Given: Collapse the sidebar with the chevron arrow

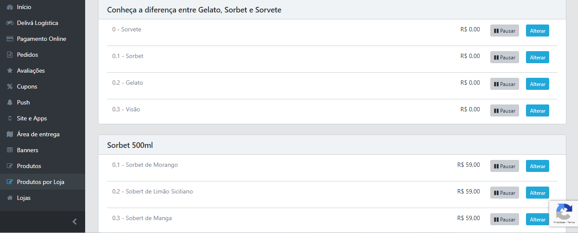Looking at the screenshot, I should 74,222.
